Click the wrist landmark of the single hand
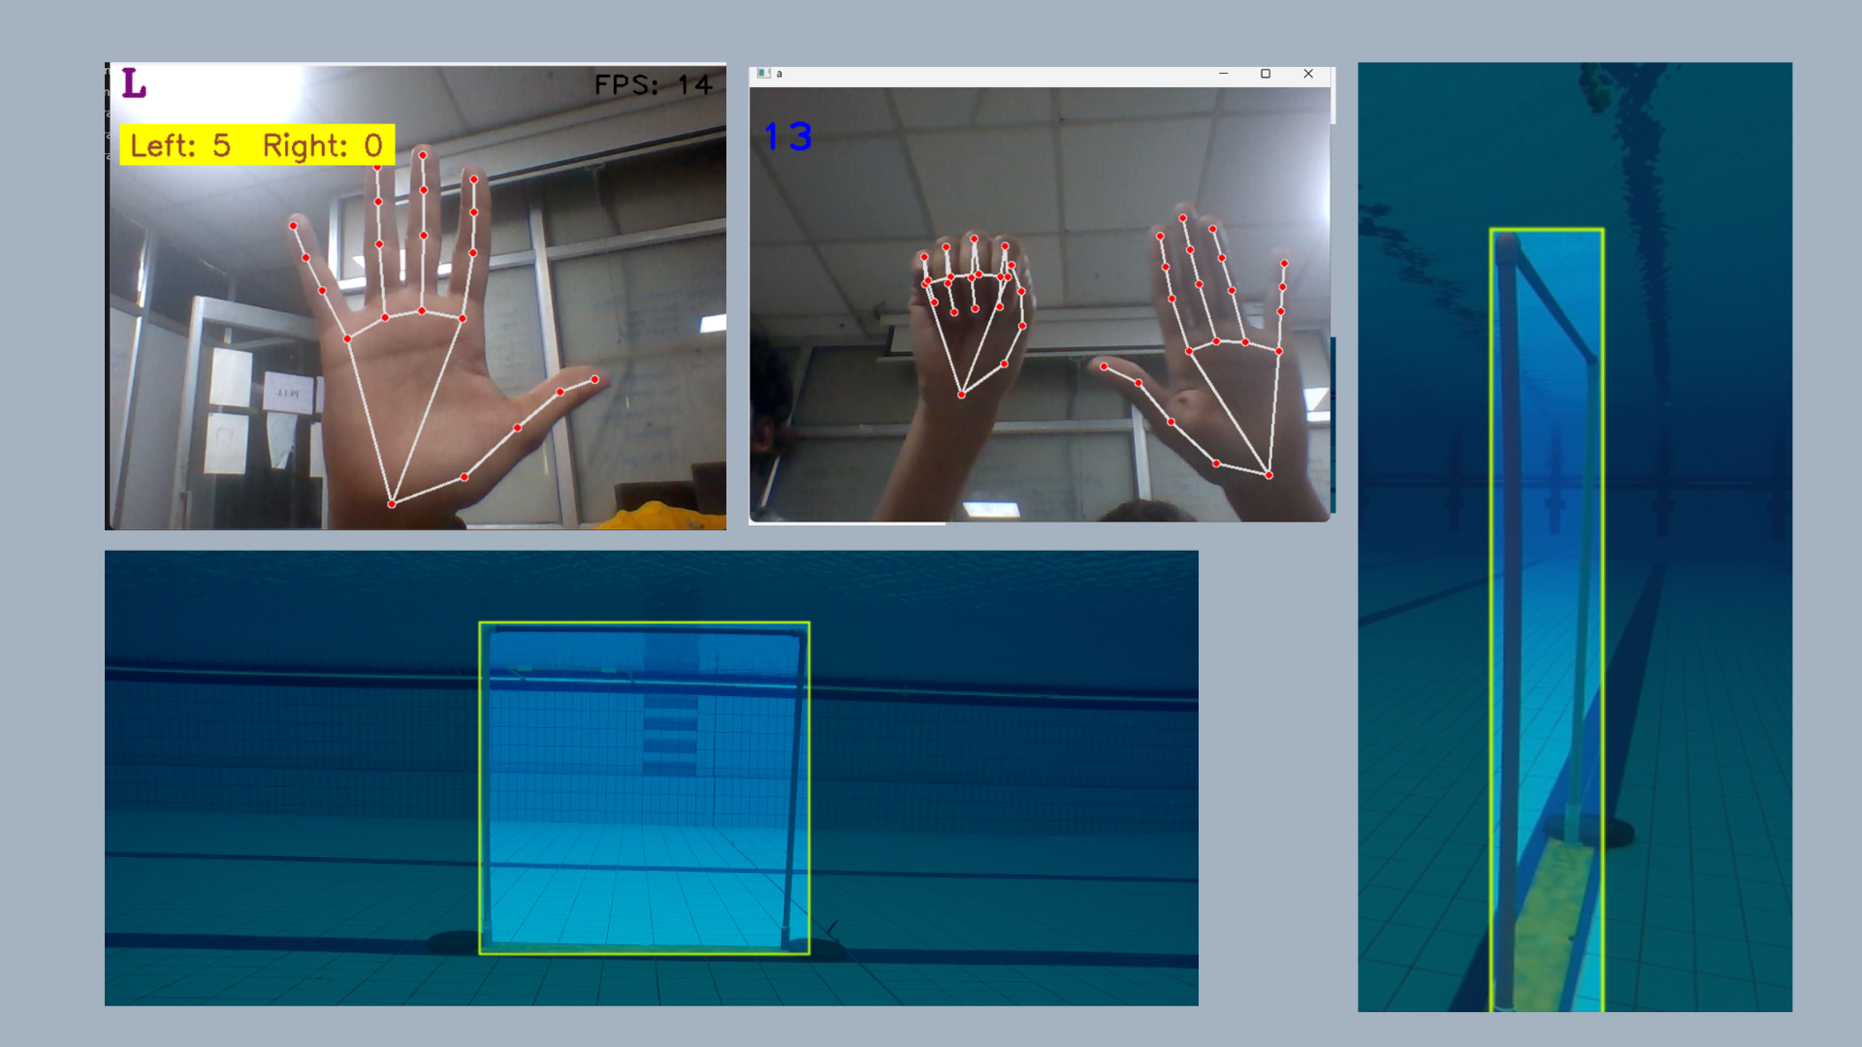 (x=392, y=504)
